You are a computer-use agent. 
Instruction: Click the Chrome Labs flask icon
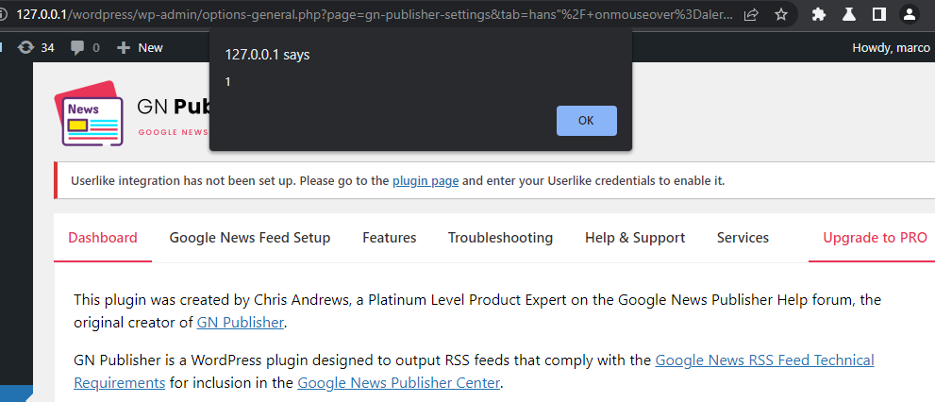pyautogui.click(x=848, y=14)
